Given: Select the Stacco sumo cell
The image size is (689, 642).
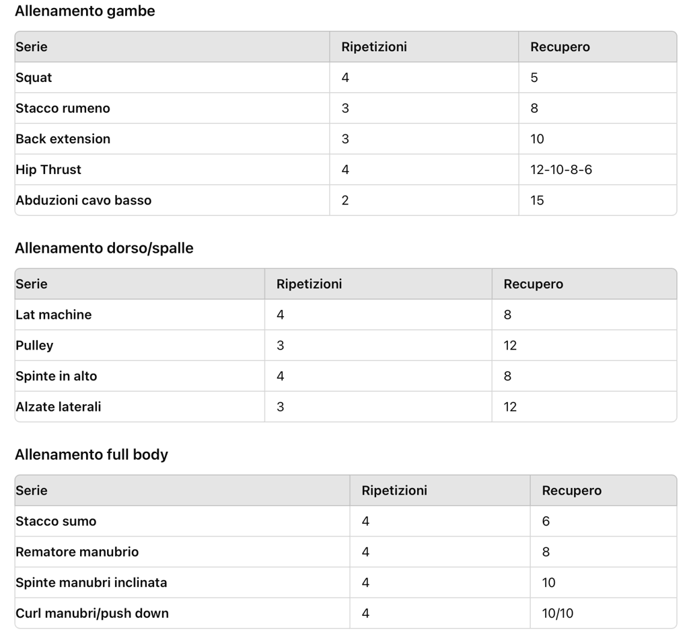Looking at the screenshot, I should point(182,521).
